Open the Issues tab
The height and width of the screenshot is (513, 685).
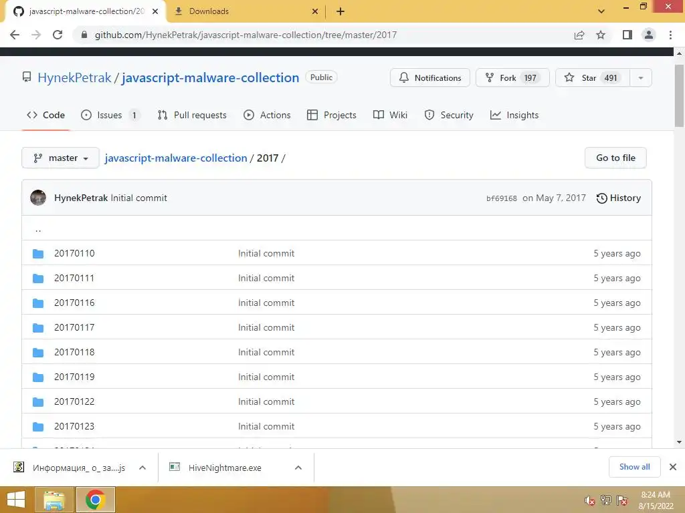click(x=110, y=115)
